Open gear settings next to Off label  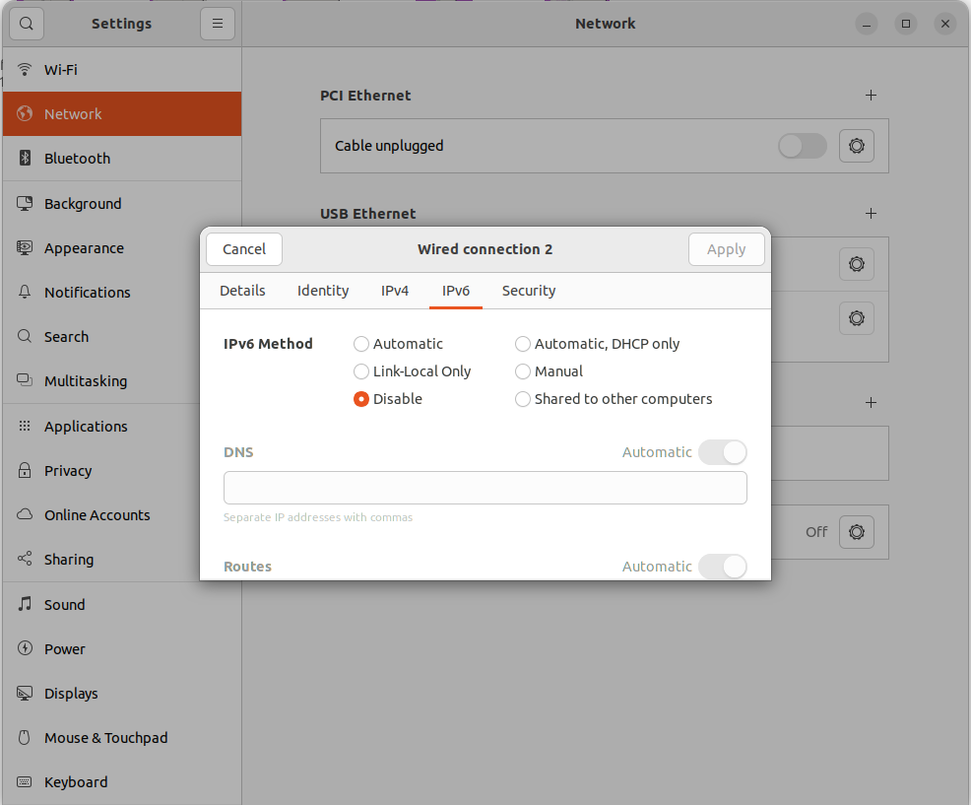pyautogui.click(x=856, y=532)
